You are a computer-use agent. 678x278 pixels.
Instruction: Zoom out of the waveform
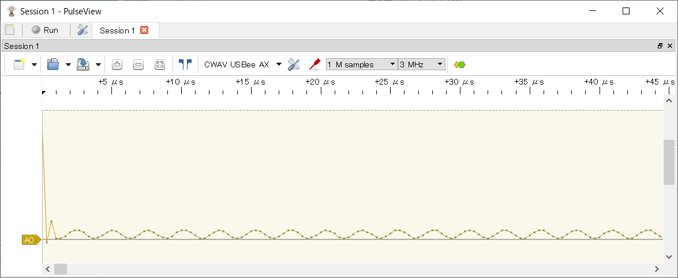[x=138, y=64]
